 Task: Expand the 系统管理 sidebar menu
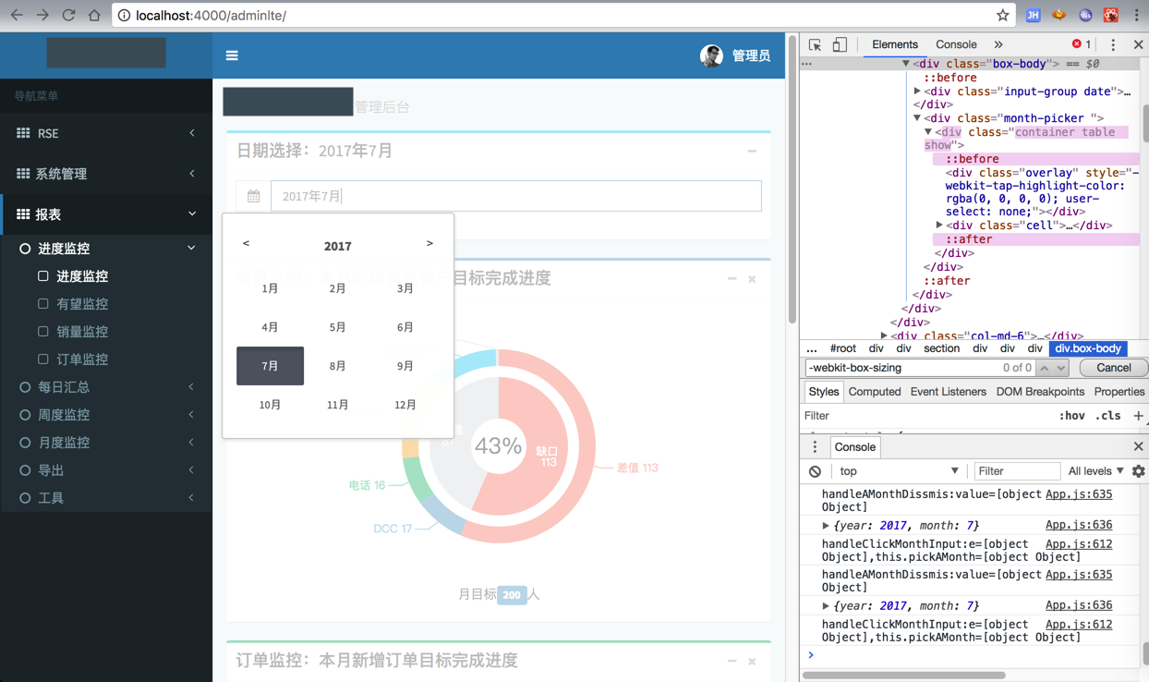(x=106, y=173)
